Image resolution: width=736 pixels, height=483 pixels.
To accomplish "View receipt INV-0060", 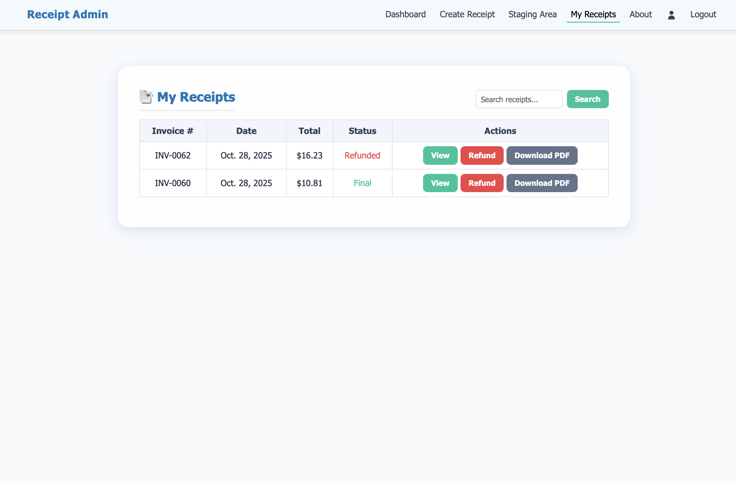I will coord(440,183).
